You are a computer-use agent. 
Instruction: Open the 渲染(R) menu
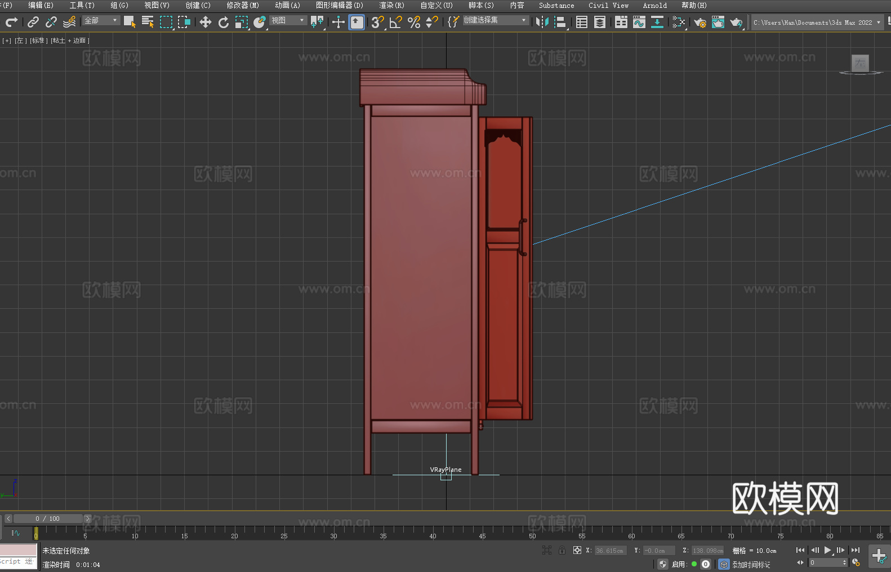(x=391, y=5)
